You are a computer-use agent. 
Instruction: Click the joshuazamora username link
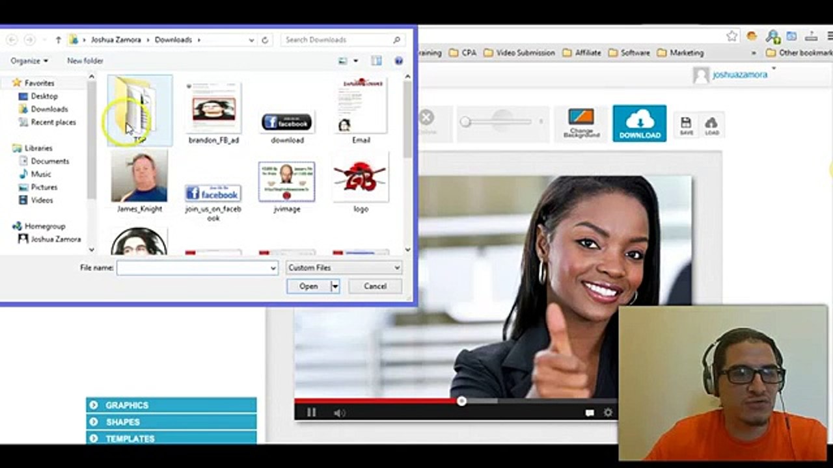coord(740,75)
